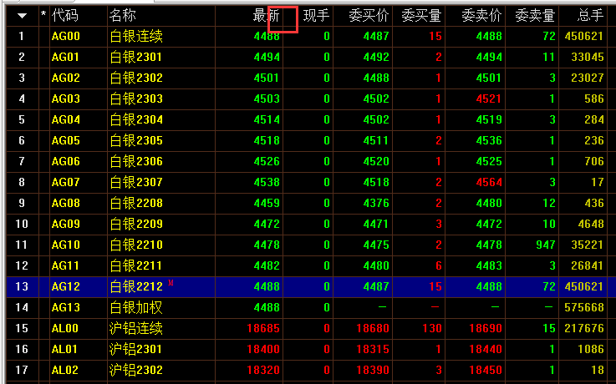
Task: Open the dropdown arrow in table corner
Action: point(22,16)
